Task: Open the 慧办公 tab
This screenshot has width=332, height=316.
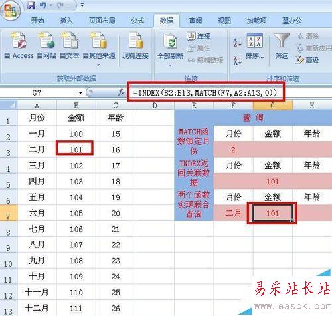Action: 292,21
